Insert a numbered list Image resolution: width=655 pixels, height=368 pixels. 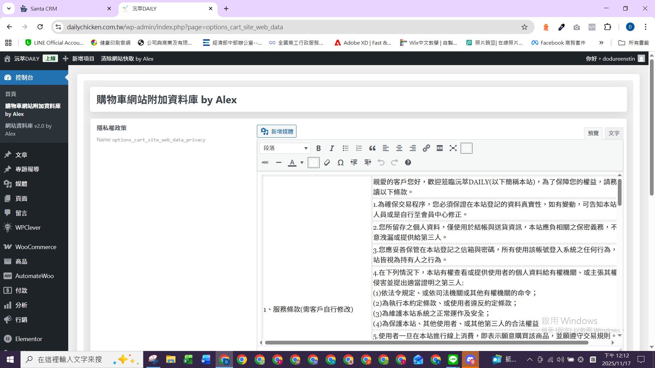click(359, 148)
